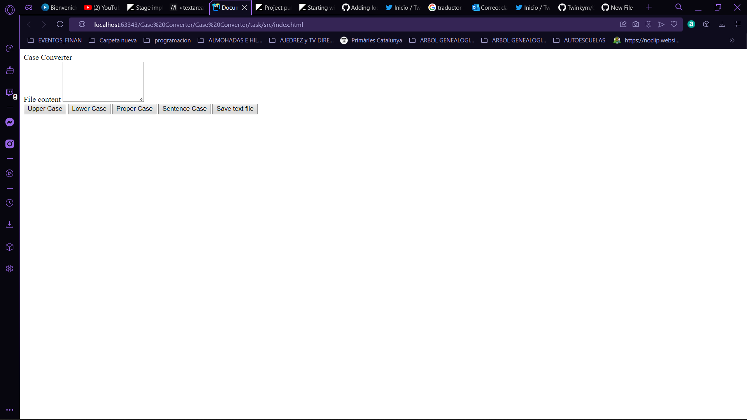Click the Save text file button
747x420 pixels.
(235, 109)
